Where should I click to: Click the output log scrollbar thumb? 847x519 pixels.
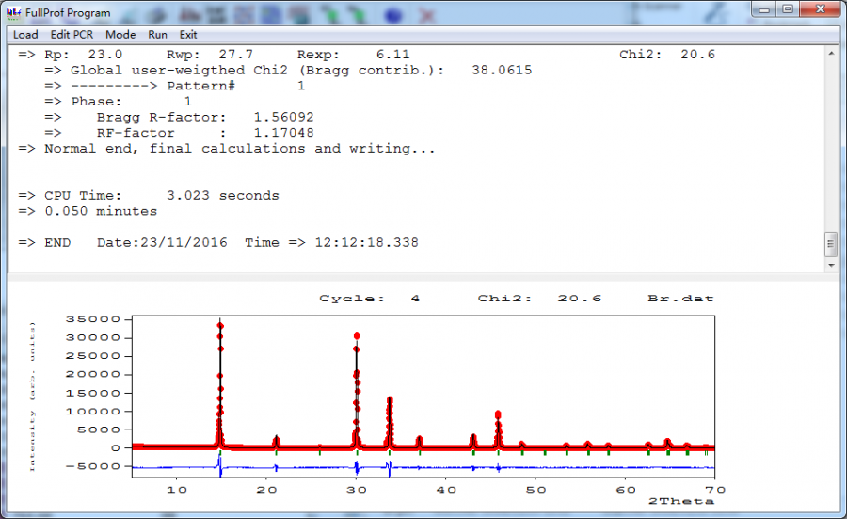pos(831,244)
